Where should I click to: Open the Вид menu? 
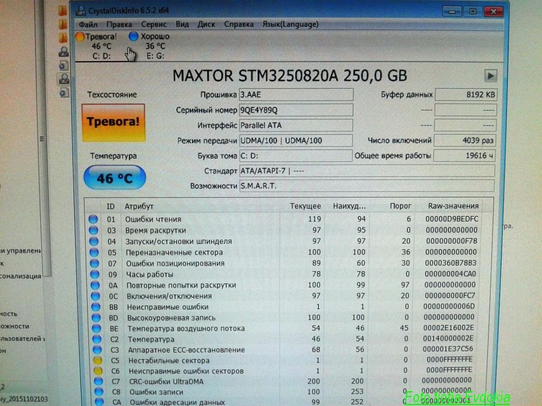(x=182, y=24)
